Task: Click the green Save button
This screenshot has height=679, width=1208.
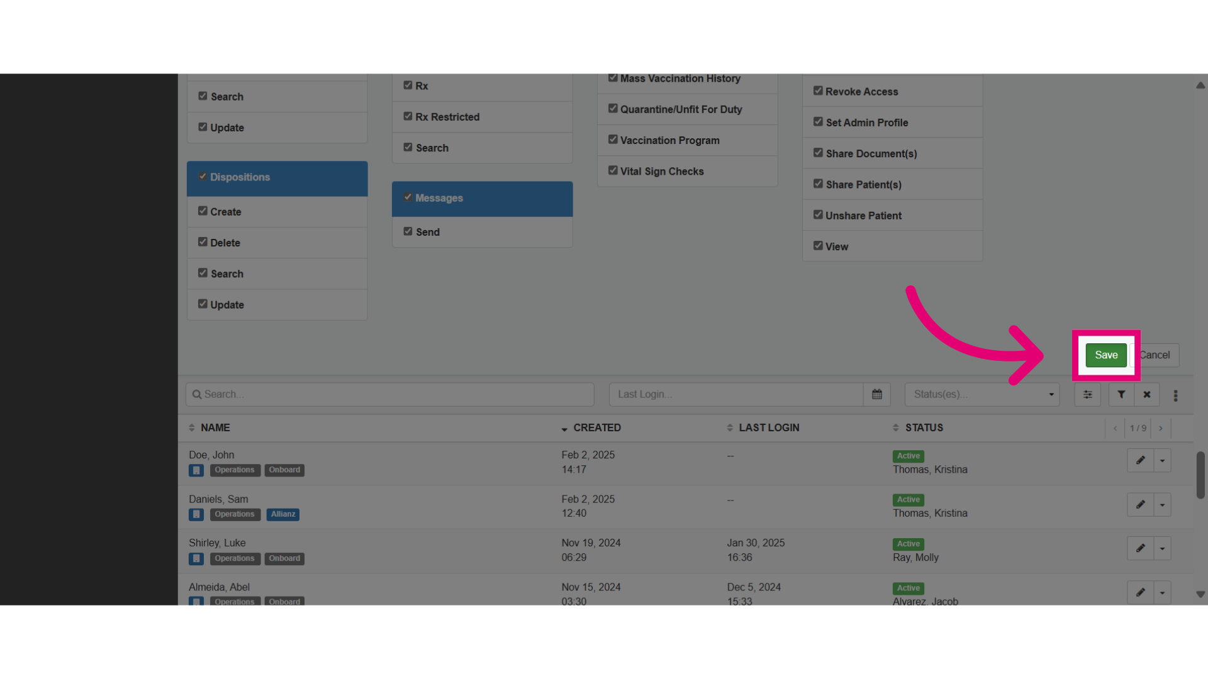Action: coord(1106,355)
